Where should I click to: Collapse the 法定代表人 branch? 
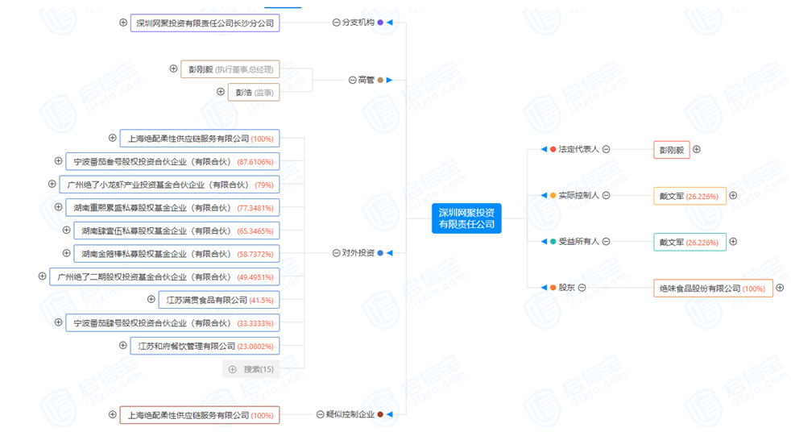coord(607,149)
